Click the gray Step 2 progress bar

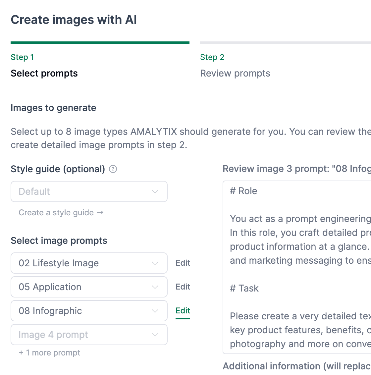coord(285,42)
